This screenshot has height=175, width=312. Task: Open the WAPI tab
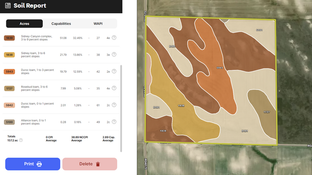[x=98, y=24]
